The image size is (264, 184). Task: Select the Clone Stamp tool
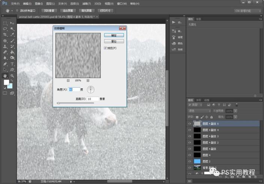(x=5, y=46)
